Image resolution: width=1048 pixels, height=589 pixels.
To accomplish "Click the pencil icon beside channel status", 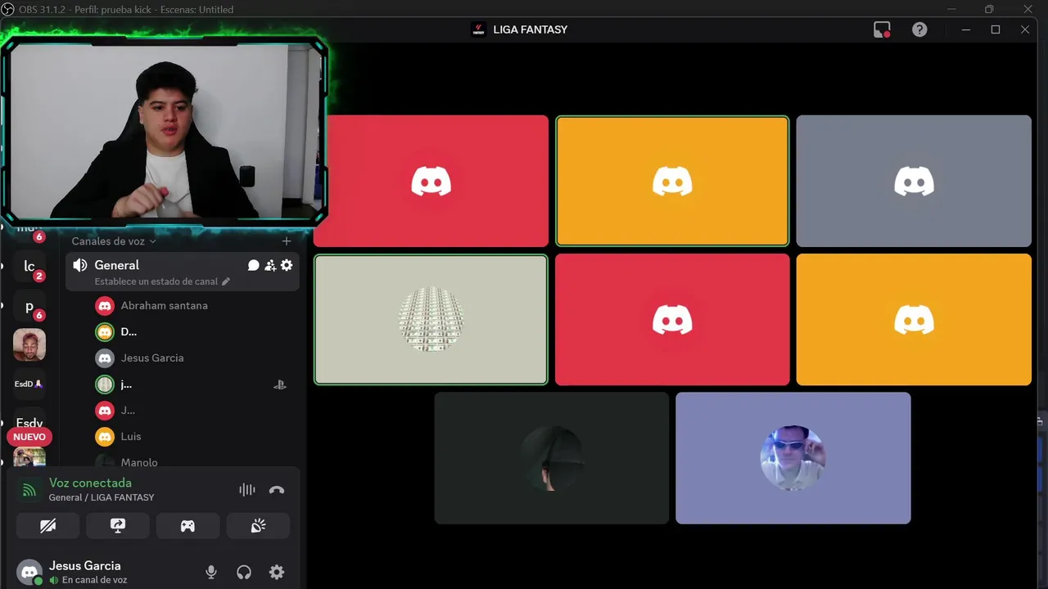I will (x=226, y=281).
